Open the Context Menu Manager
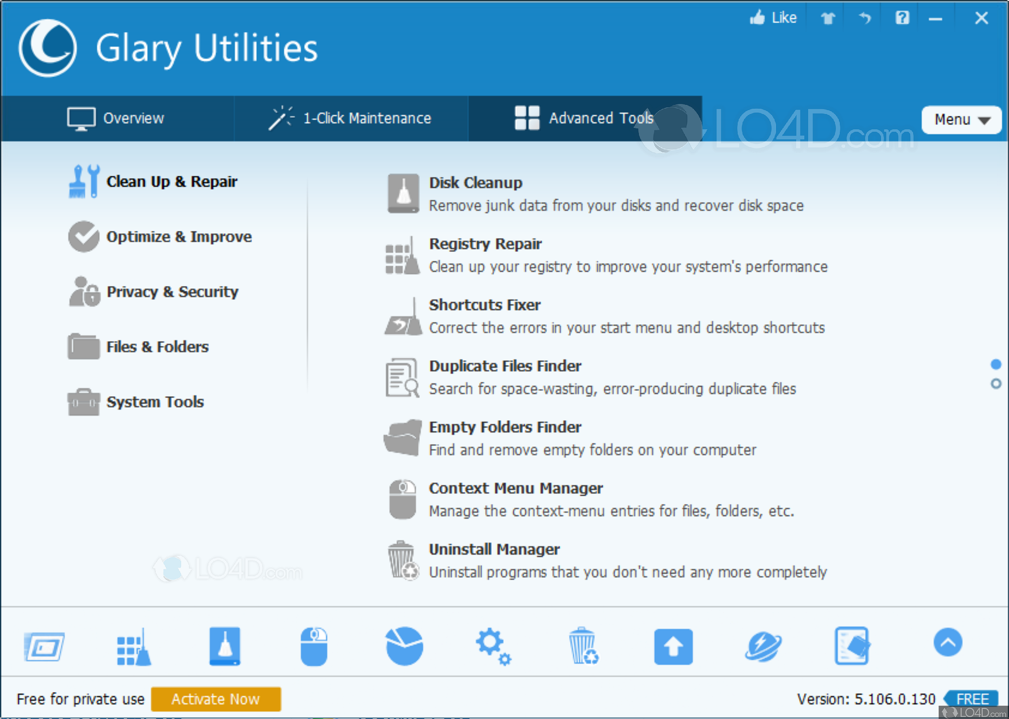This screenshot has width=1009, height=719. [516, 488]
